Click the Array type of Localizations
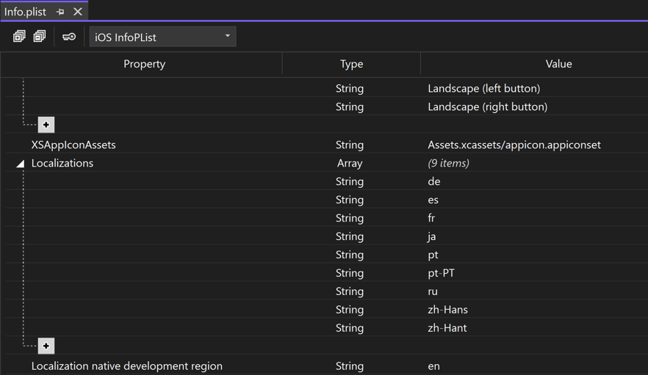The image size is (648, 375). pyautogui.click(x=350, y=164)
